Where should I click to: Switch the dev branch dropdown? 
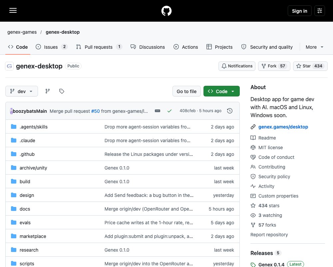(x=22, y=91)
